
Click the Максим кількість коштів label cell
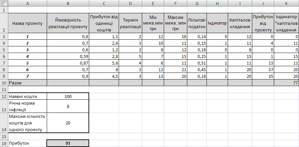pos(27,123)
